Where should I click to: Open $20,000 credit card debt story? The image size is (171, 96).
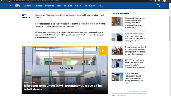(135, 64)
